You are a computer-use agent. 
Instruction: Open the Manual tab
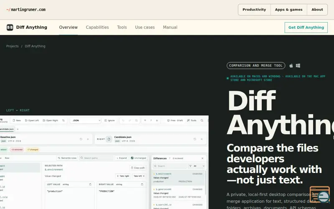tap(170, 27)
